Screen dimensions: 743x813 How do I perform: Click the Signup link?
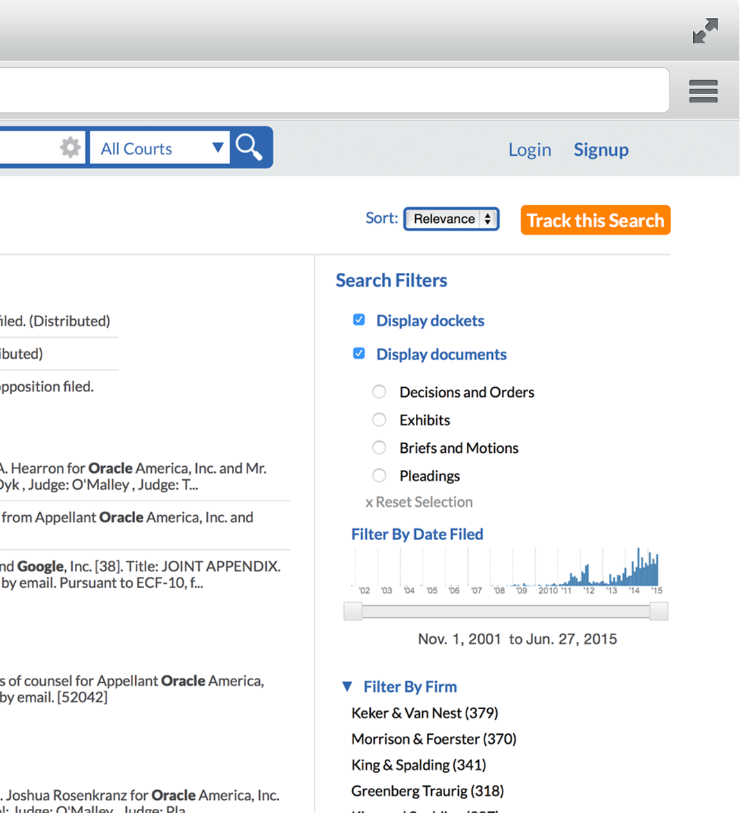601,150
